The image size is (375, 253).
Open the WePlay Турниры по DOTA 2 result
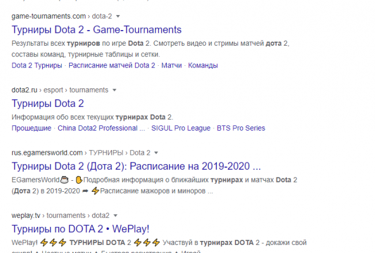80,228
